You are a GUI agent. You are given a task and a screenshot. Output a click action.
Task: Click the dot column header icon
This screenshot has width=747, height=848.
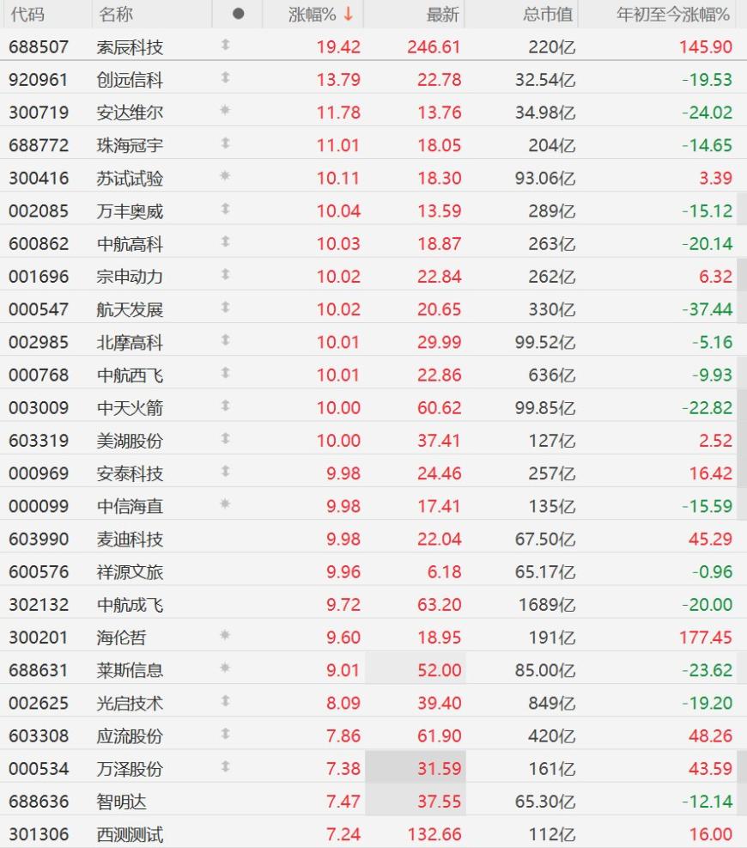tap(238, 14)
